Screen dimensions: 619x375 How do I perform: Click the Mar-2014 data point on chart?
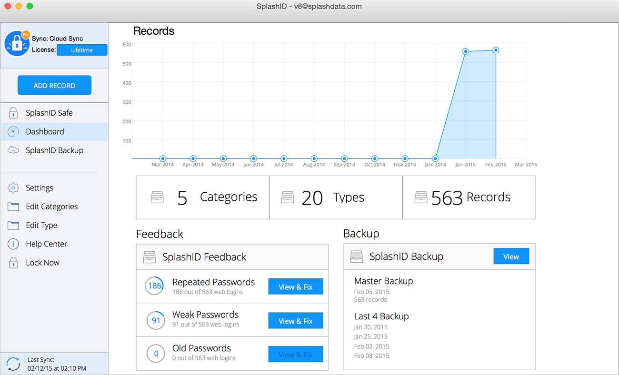pos(163,158)
